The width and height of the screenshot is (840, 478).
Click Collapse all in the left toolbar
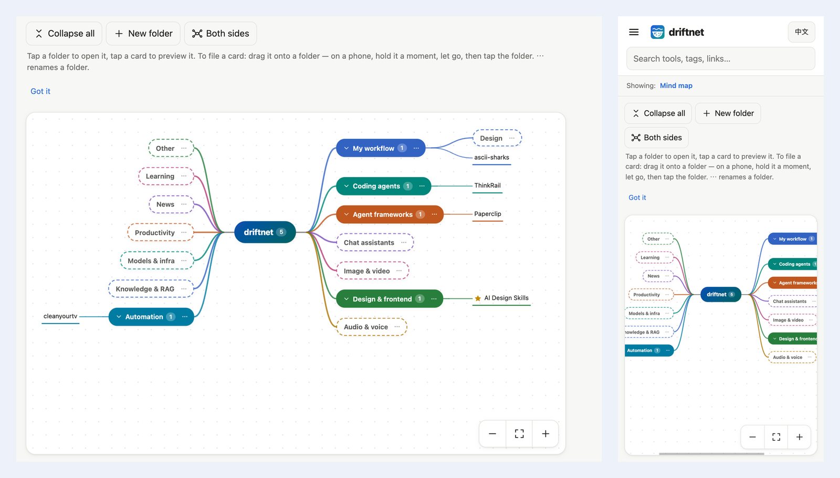pyautogui.click(x=64, y=34)
